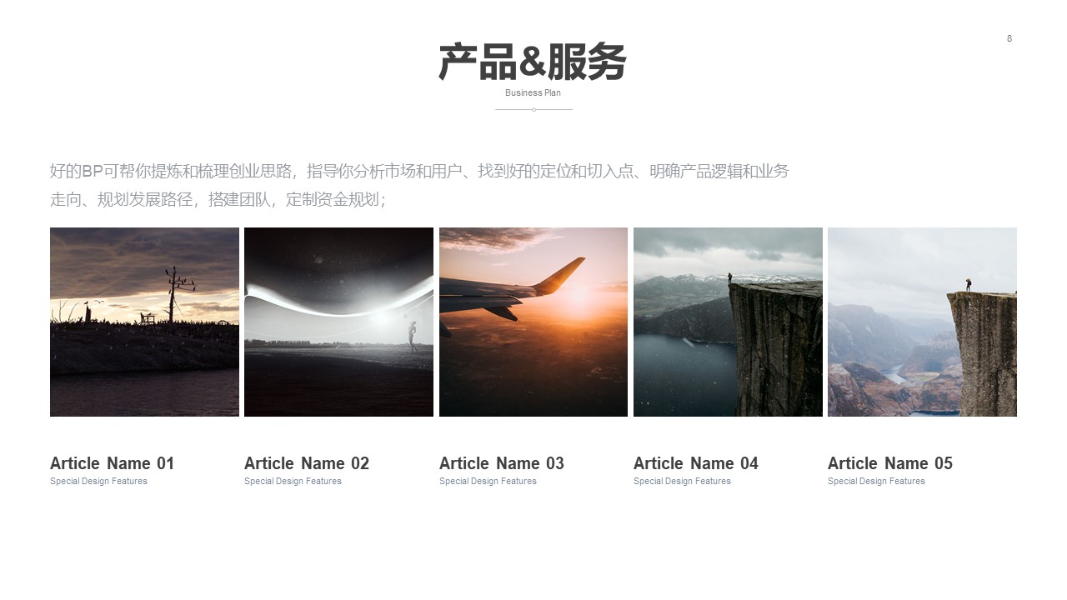
Task: Select the 产品&服务 slide title
Action: click(533, 62)
